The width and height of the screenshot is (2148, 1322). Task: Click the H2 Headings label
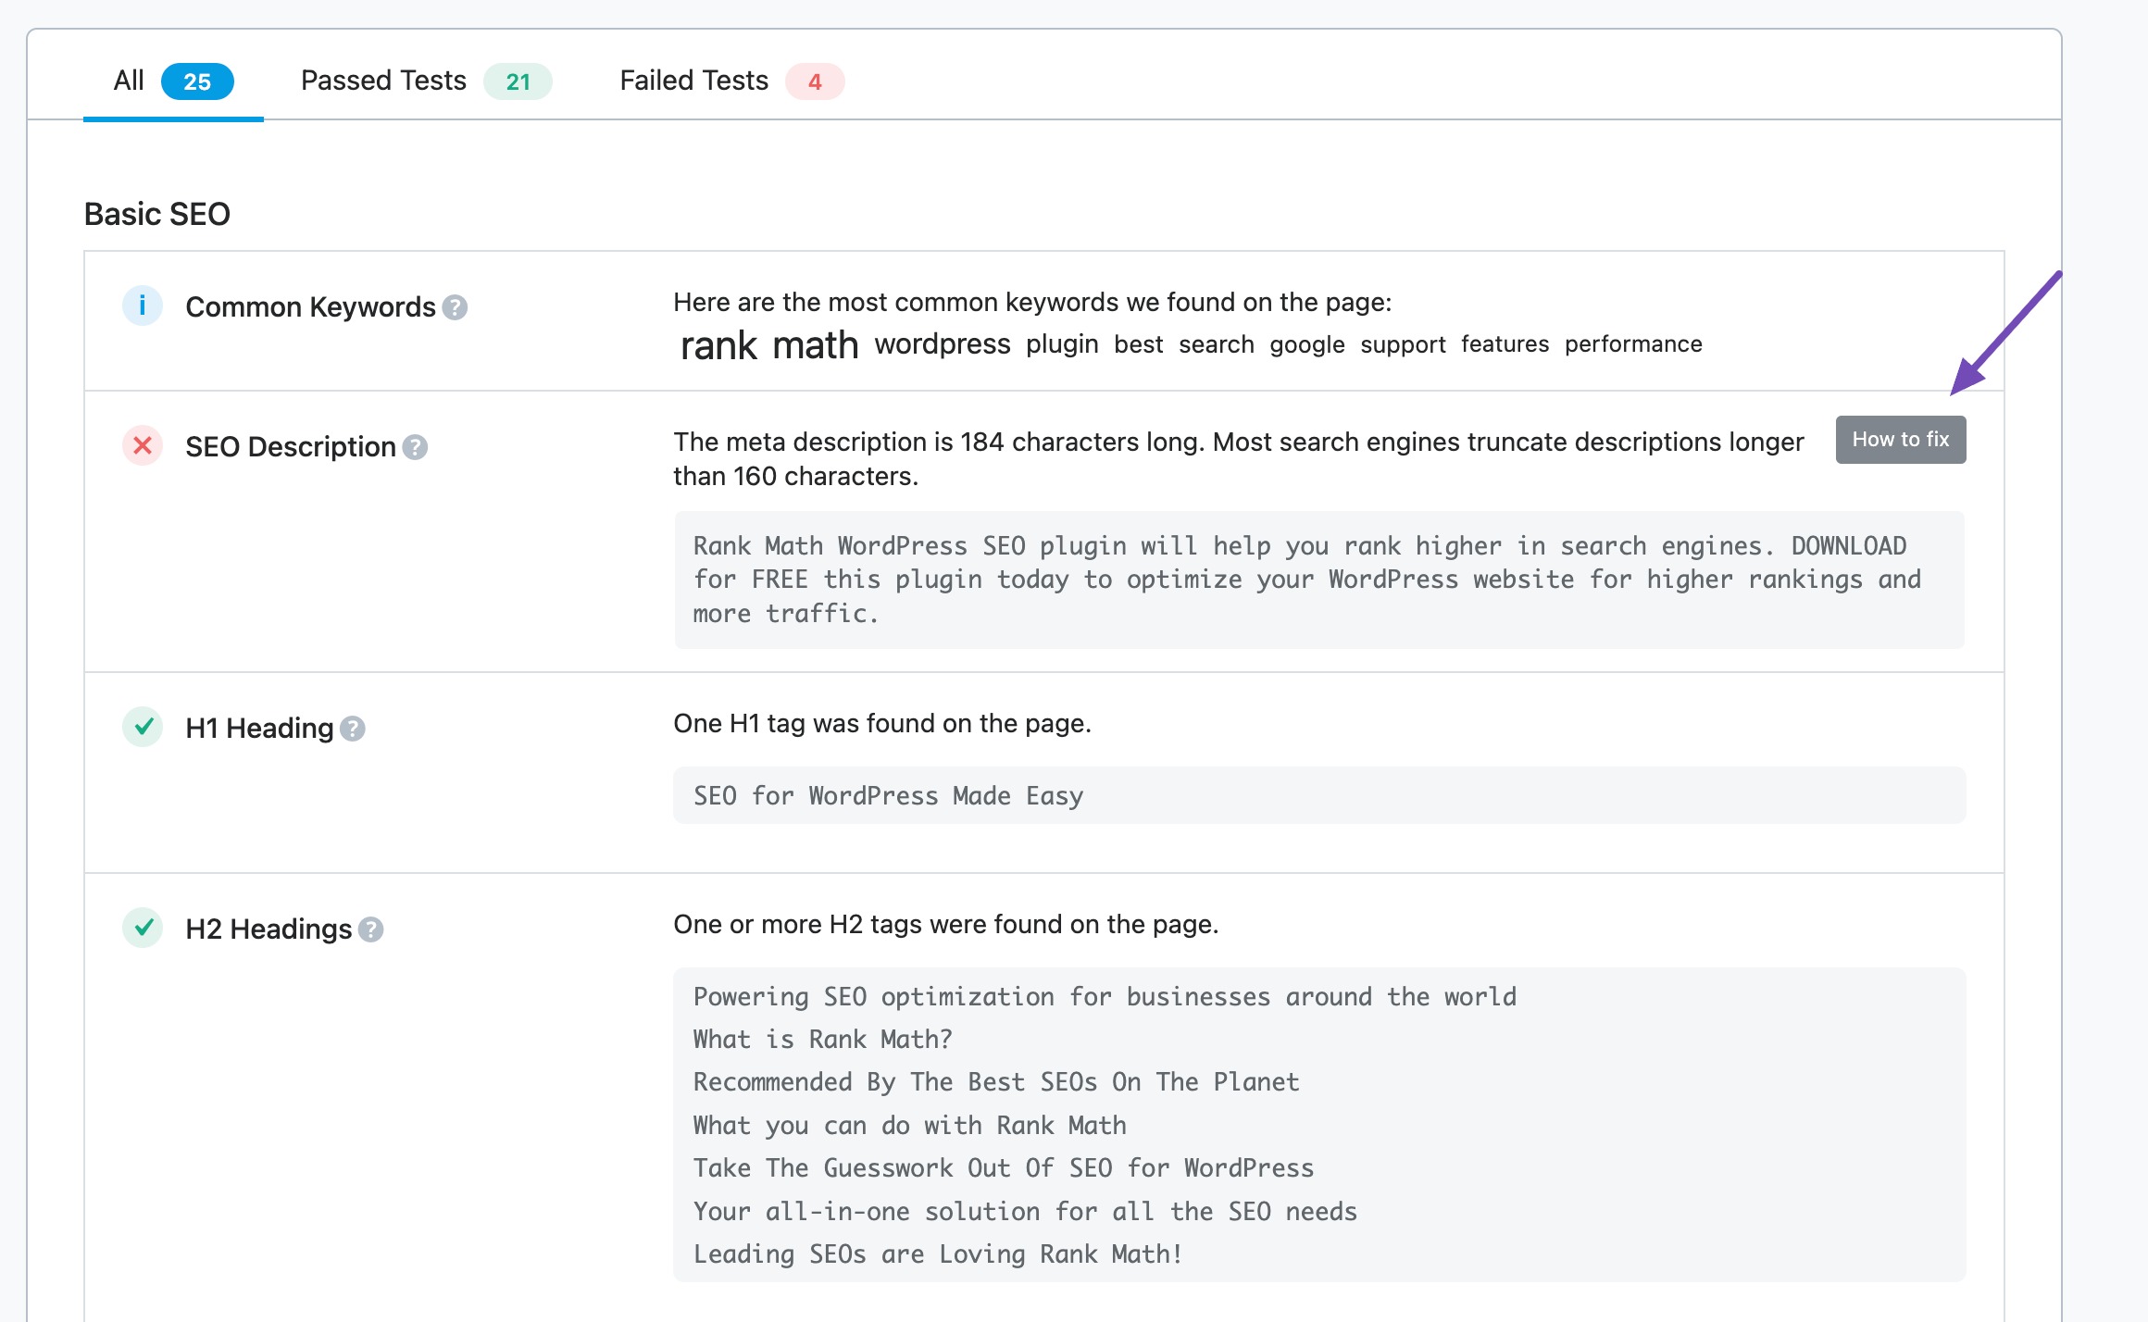pyautogui.click(x=268, y=929)
